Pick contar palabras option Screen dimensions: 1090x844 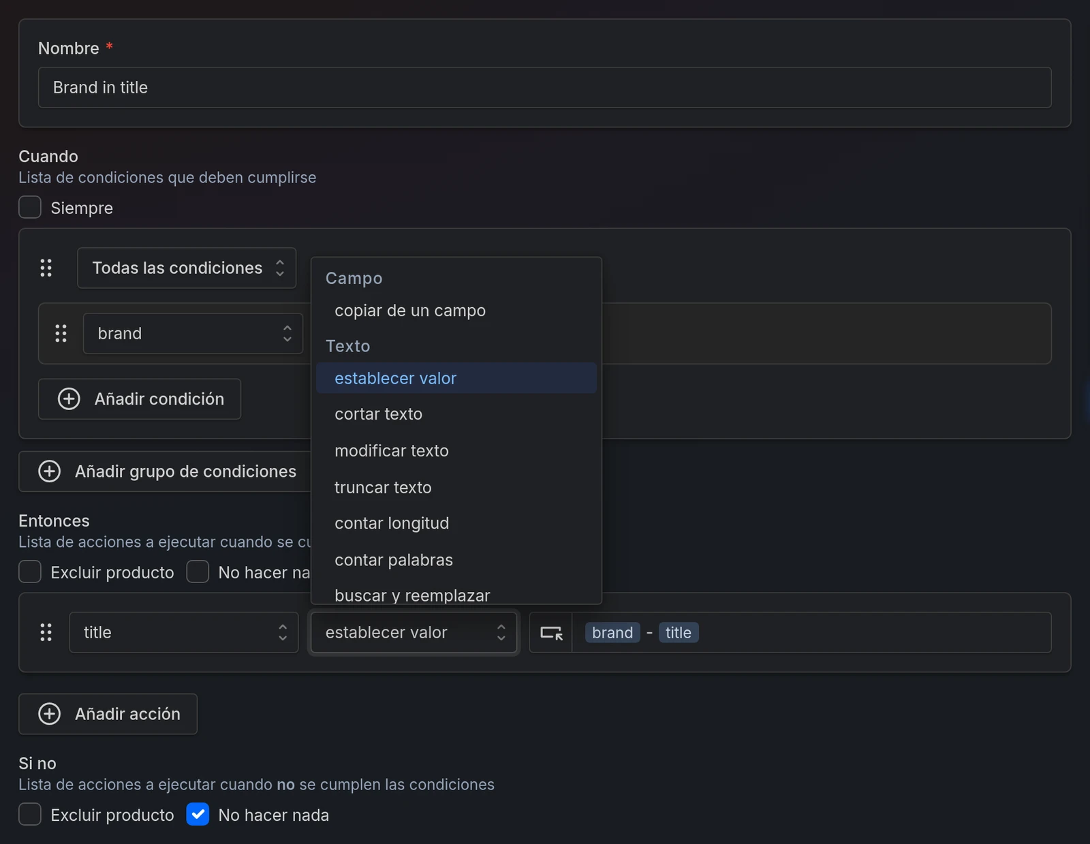pos(456,560)
